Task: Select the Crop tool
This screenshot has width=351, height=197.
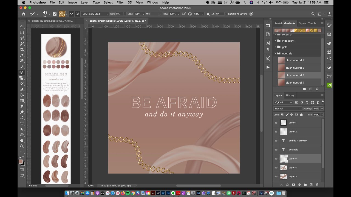Action: pyautogui.click(x=22, y=50)
